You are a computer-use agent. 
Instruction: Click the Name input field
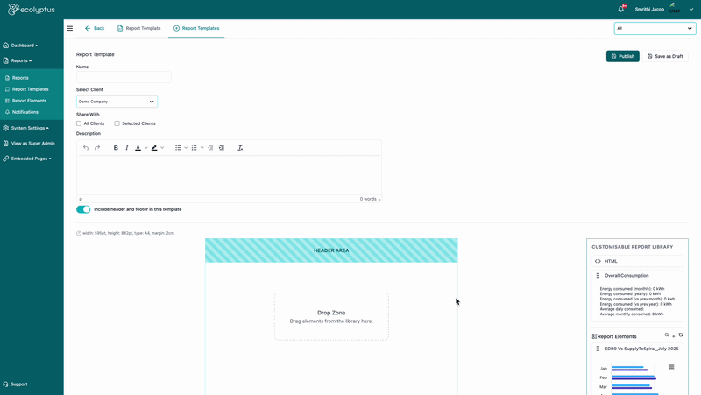[x=124, y=77]
